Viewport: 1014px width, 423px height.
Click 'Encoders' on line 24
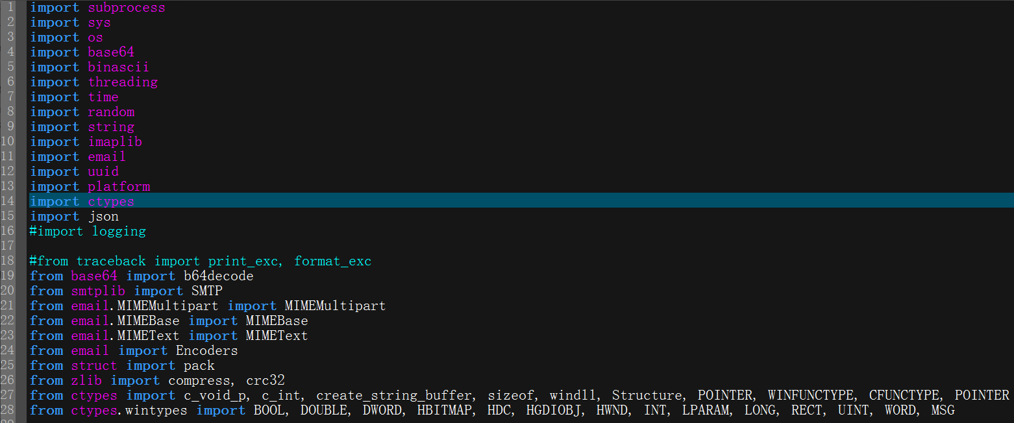click(x=207, y=351)
